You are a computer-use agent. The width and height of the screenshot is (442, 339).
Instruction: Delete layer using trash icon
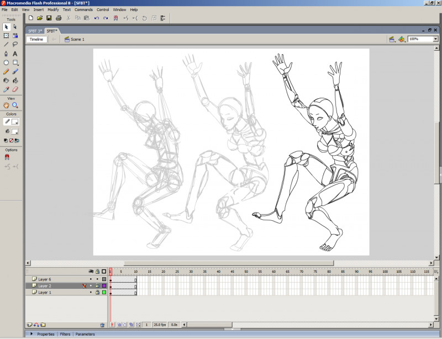(102, 325)
